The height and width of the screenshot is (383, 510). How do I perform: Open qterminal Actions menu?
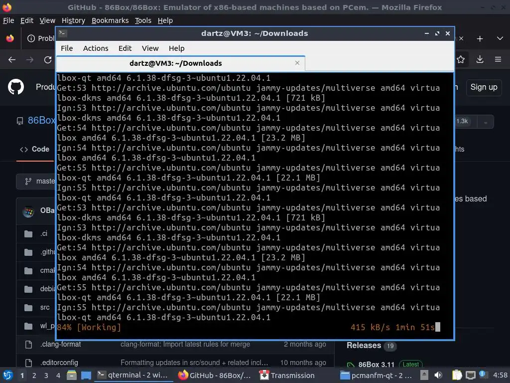pyautogui.click(x=96, y=48)
